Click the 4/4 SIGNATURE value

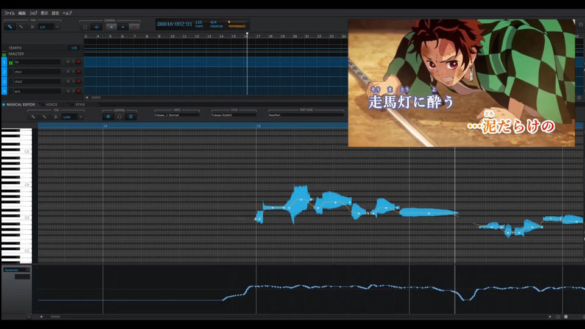coord(213,23)
